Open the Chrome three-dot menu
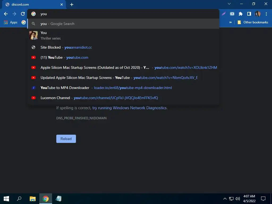The width and height of the screenshot is (272, 204). coord(266,14)
